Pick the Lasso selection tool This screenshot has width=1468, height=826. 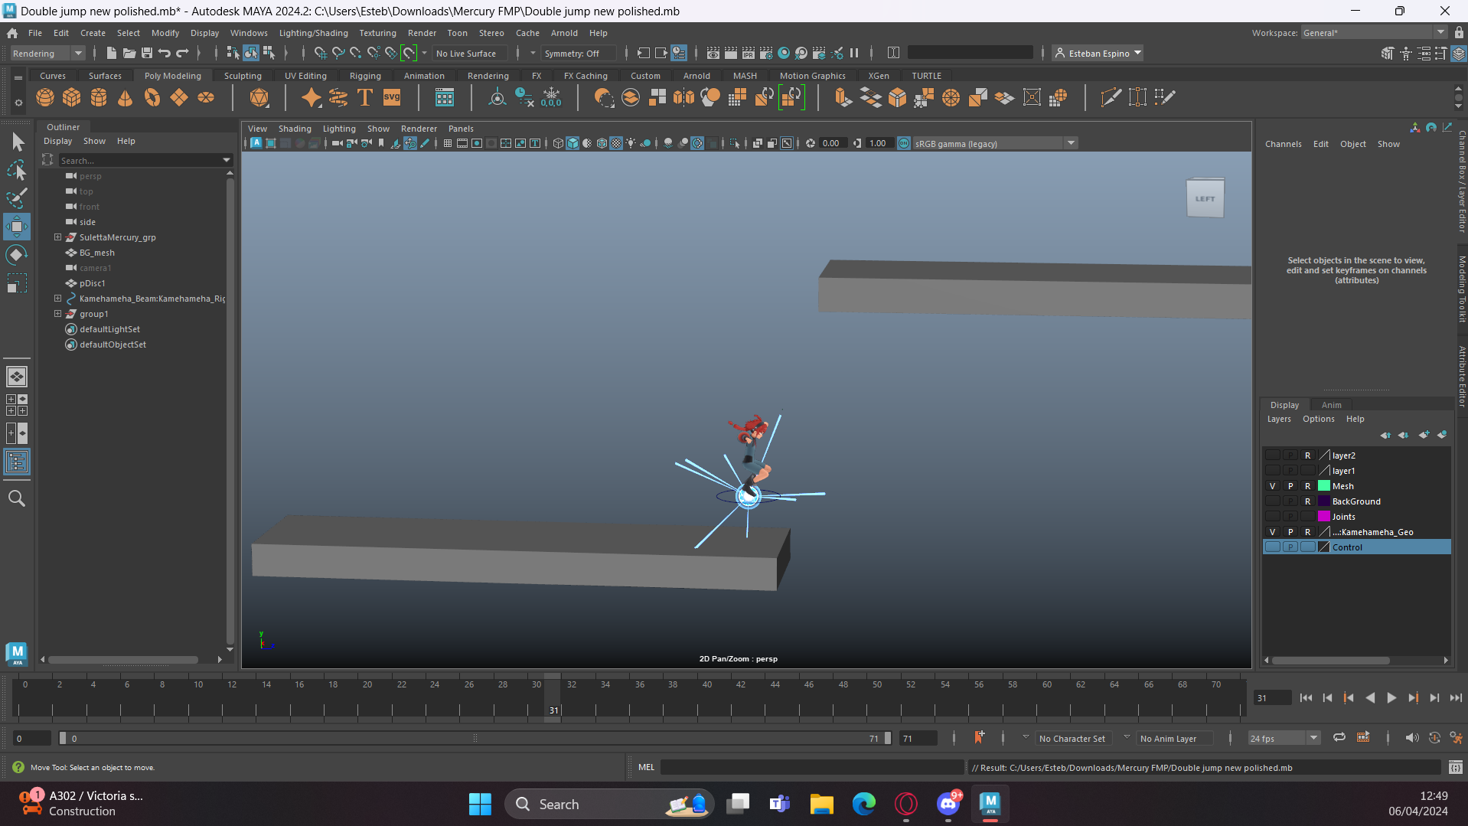click(x=17, y=170)
